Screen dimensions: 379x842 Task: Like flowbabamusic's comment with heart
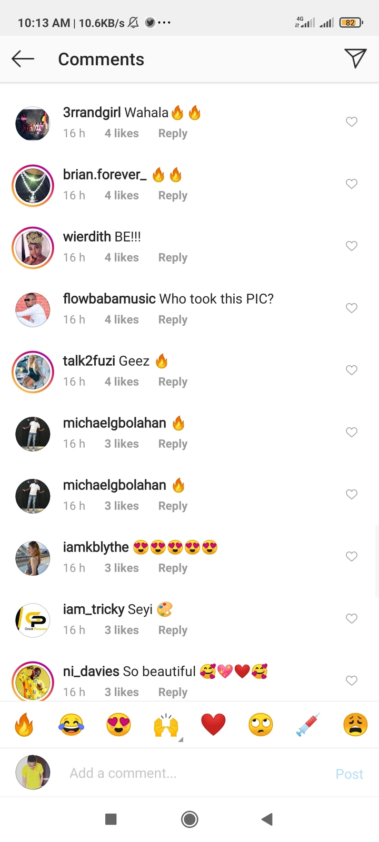pos(352,308)
